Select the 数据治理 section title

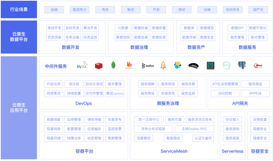pyautogui.click(x=139, y=47)
